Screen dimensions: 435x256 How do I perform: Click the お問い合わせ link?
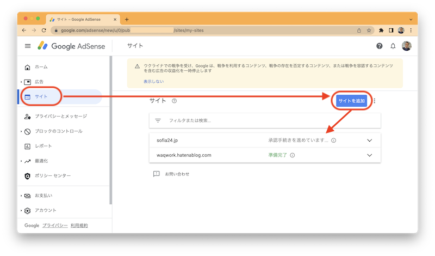tap(177, 174)
